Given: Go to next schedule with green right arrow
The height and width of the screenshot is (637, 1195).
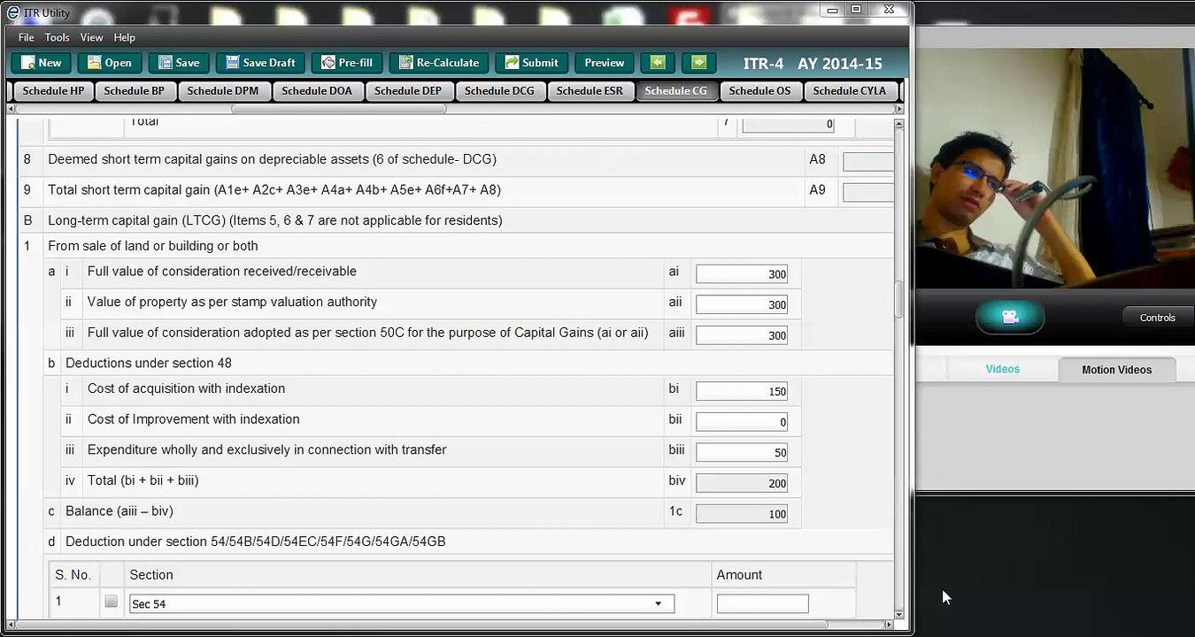Looking at the screenshot, I should (x=698, y=63).
